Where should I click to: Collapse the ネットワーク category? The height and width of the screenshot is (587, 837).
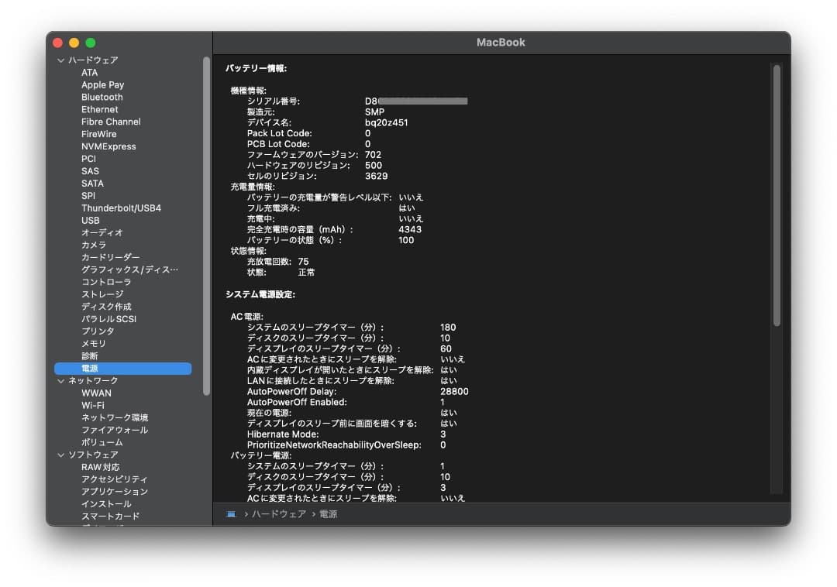pyautogui.click(x=60, y=380)
